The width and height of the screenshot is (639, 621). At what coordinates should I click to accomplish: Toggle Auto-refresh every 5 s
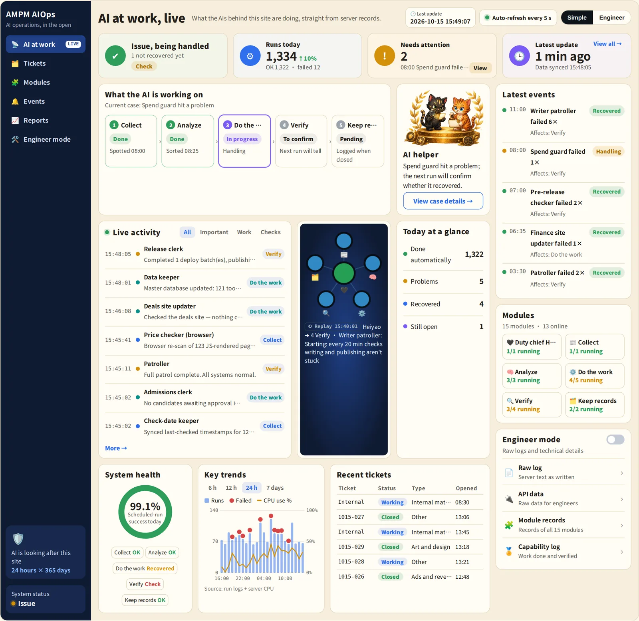[518, 18]
